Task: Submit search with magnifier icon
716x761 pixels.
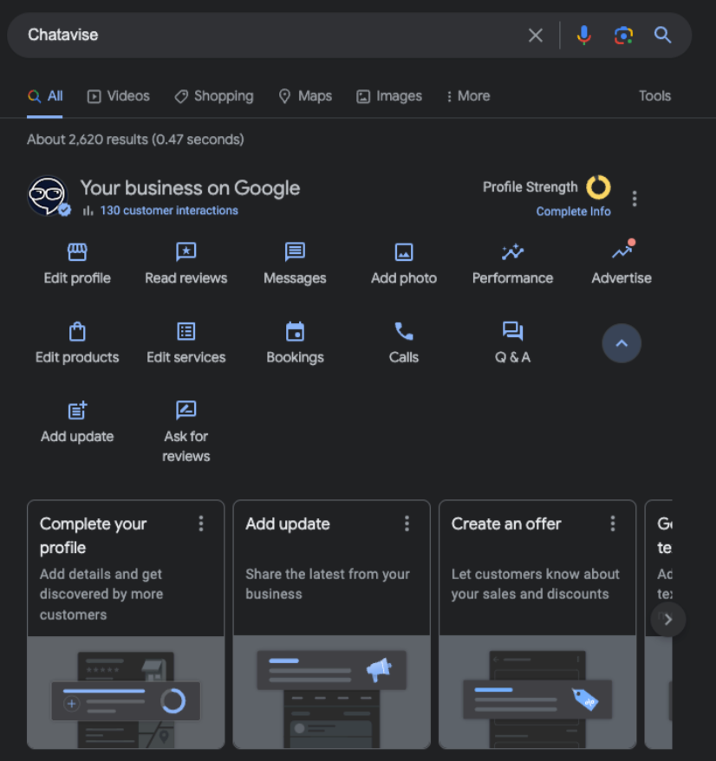Action: pos(662,35)
